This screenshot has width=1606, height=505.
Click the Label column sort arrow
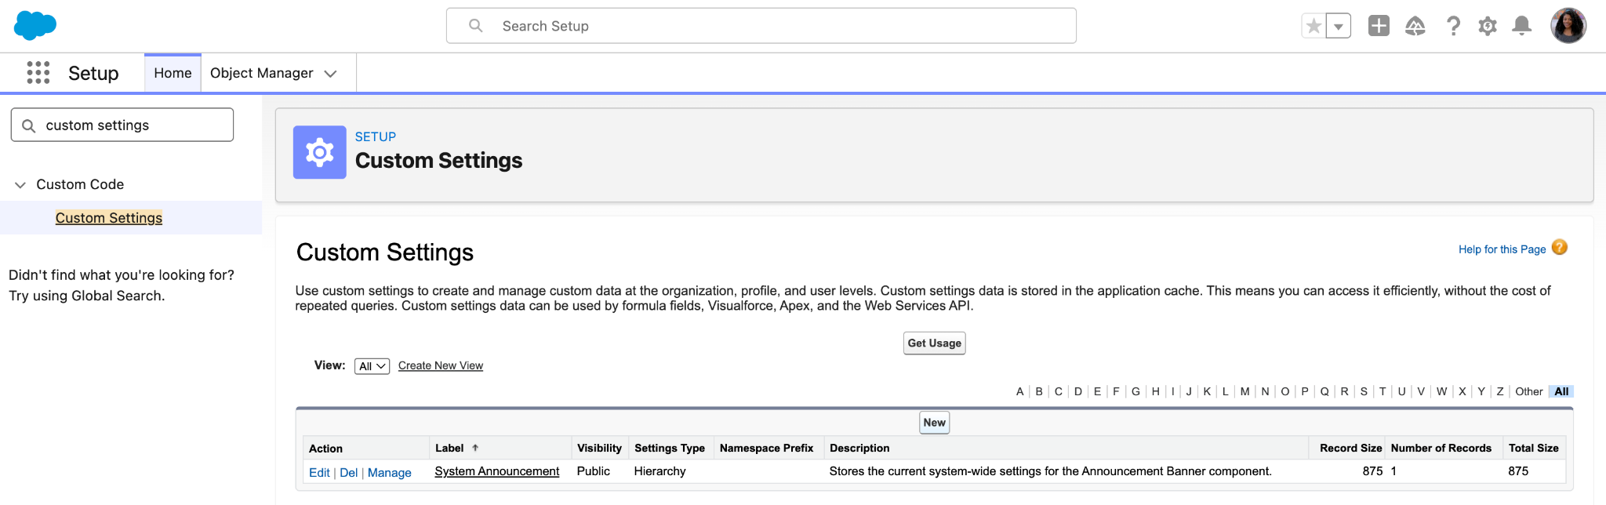475,448
